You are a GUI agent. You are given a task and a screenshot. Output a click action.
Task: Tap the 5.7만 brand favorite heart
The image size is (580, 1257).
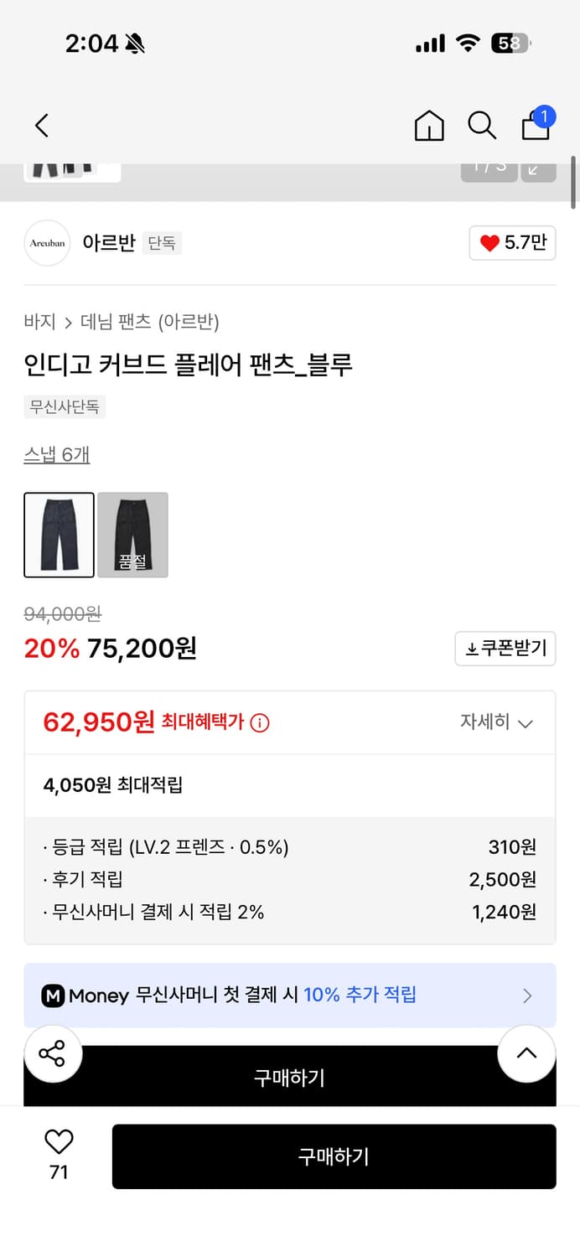tap(512, 242)
